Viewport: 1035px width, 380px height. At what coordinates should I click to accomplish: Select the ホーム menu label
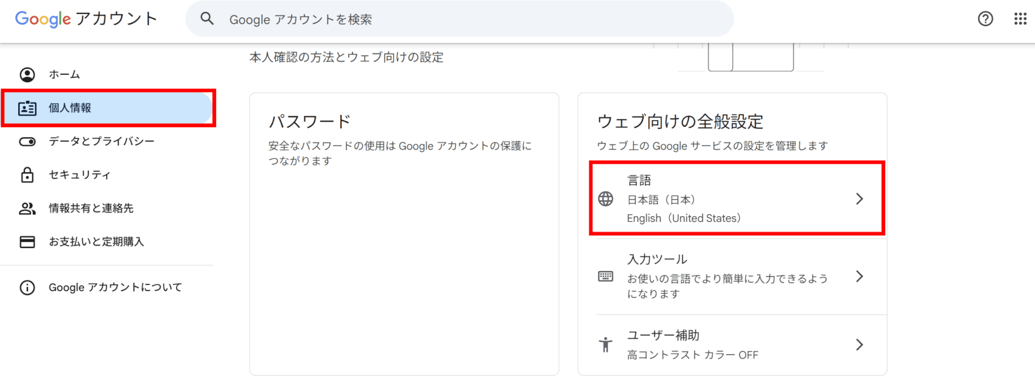tap(64, 75)
